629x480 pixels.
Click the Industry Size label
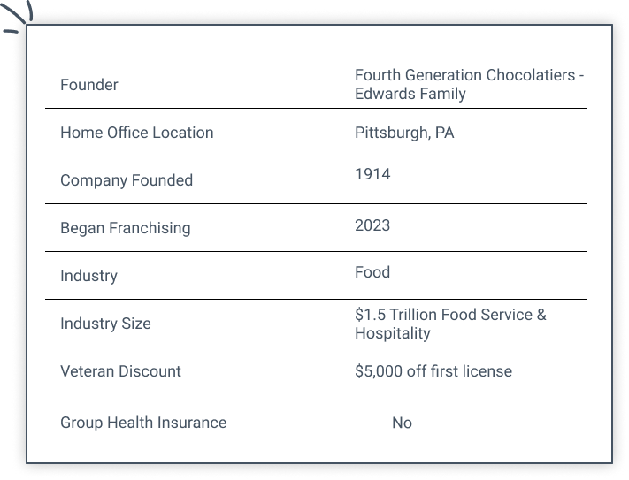point(105,324)
